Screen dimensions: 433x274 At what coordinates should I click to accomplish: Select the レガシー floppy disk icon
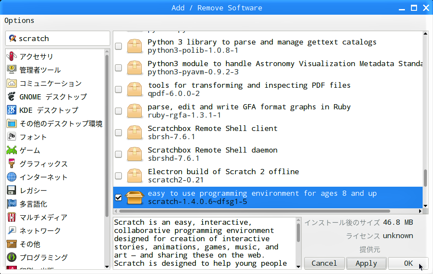coord(12,190)
